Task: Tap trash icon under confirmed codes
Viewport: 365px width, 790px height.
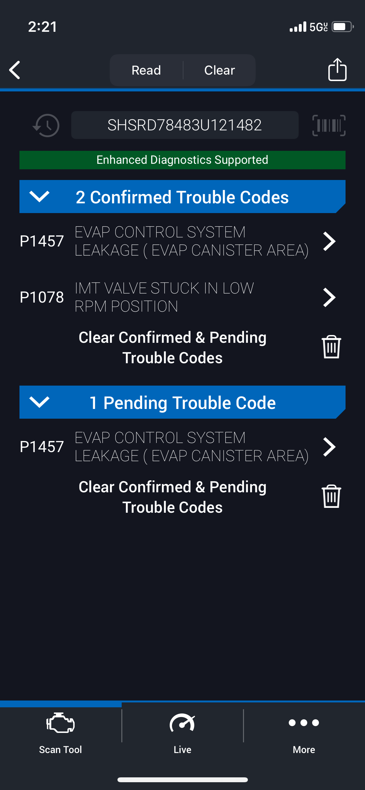Action: (331, 347)
